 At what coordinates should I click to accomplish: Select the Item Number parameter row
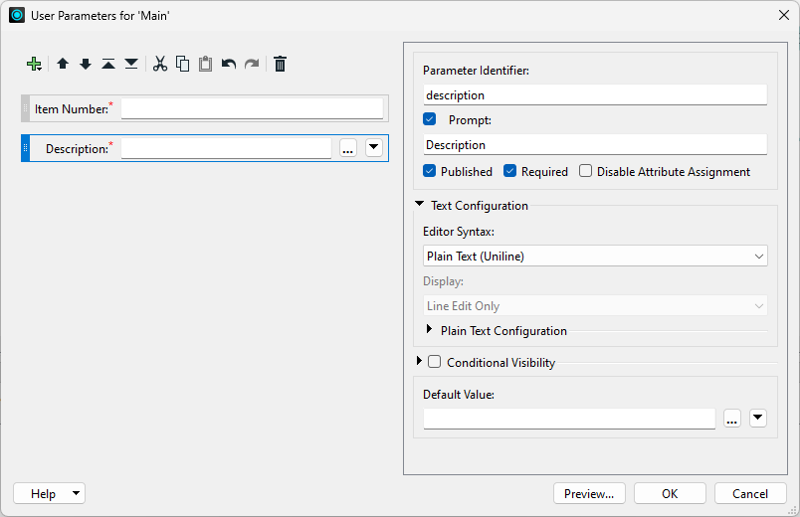[x=70, y=108]
